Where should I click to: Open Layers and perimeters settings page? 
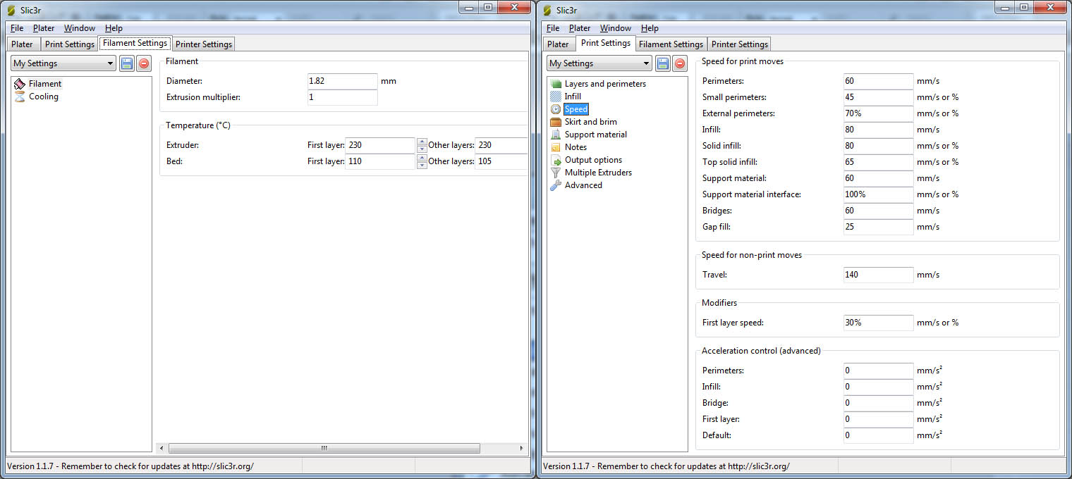pos(604,84)
